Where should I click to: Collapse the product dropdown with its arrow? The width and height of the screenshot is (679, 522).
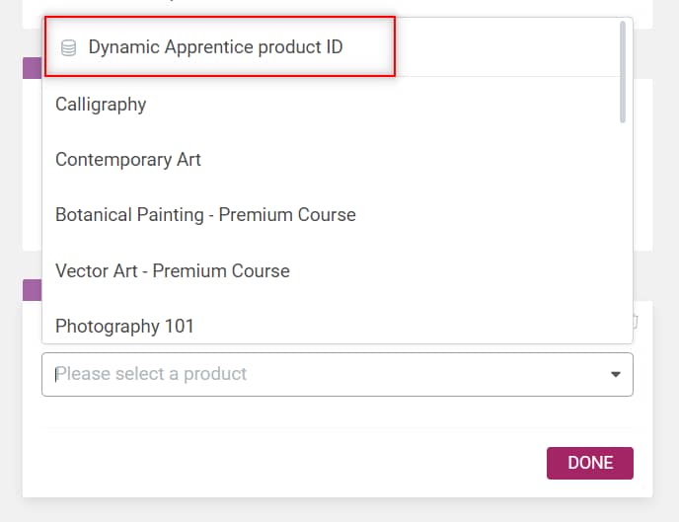click(x=616, y=374)
